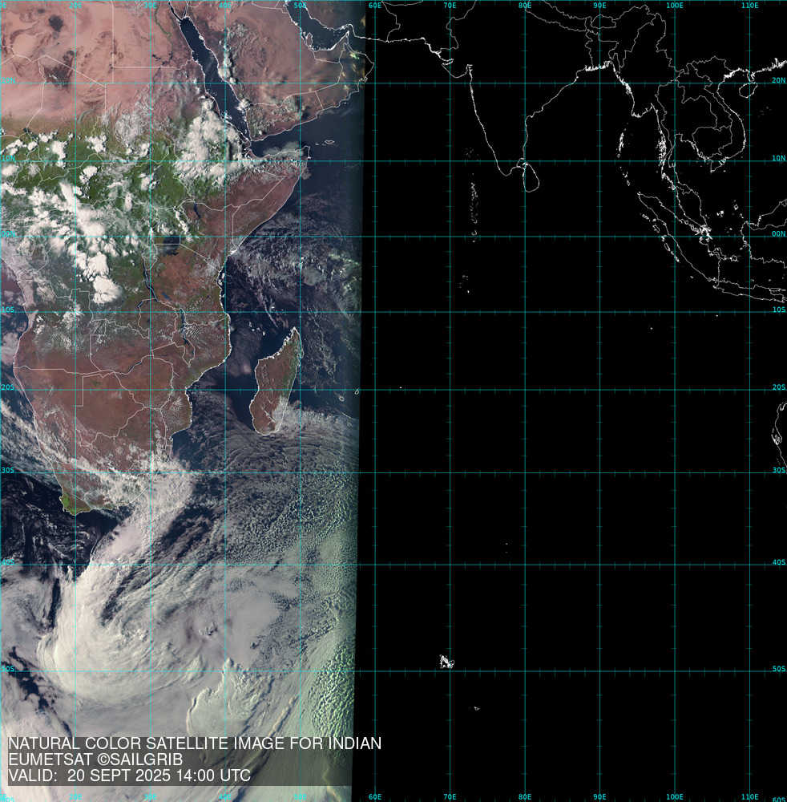
Task: Click the island of Madagascar
Action: (276, 385)
